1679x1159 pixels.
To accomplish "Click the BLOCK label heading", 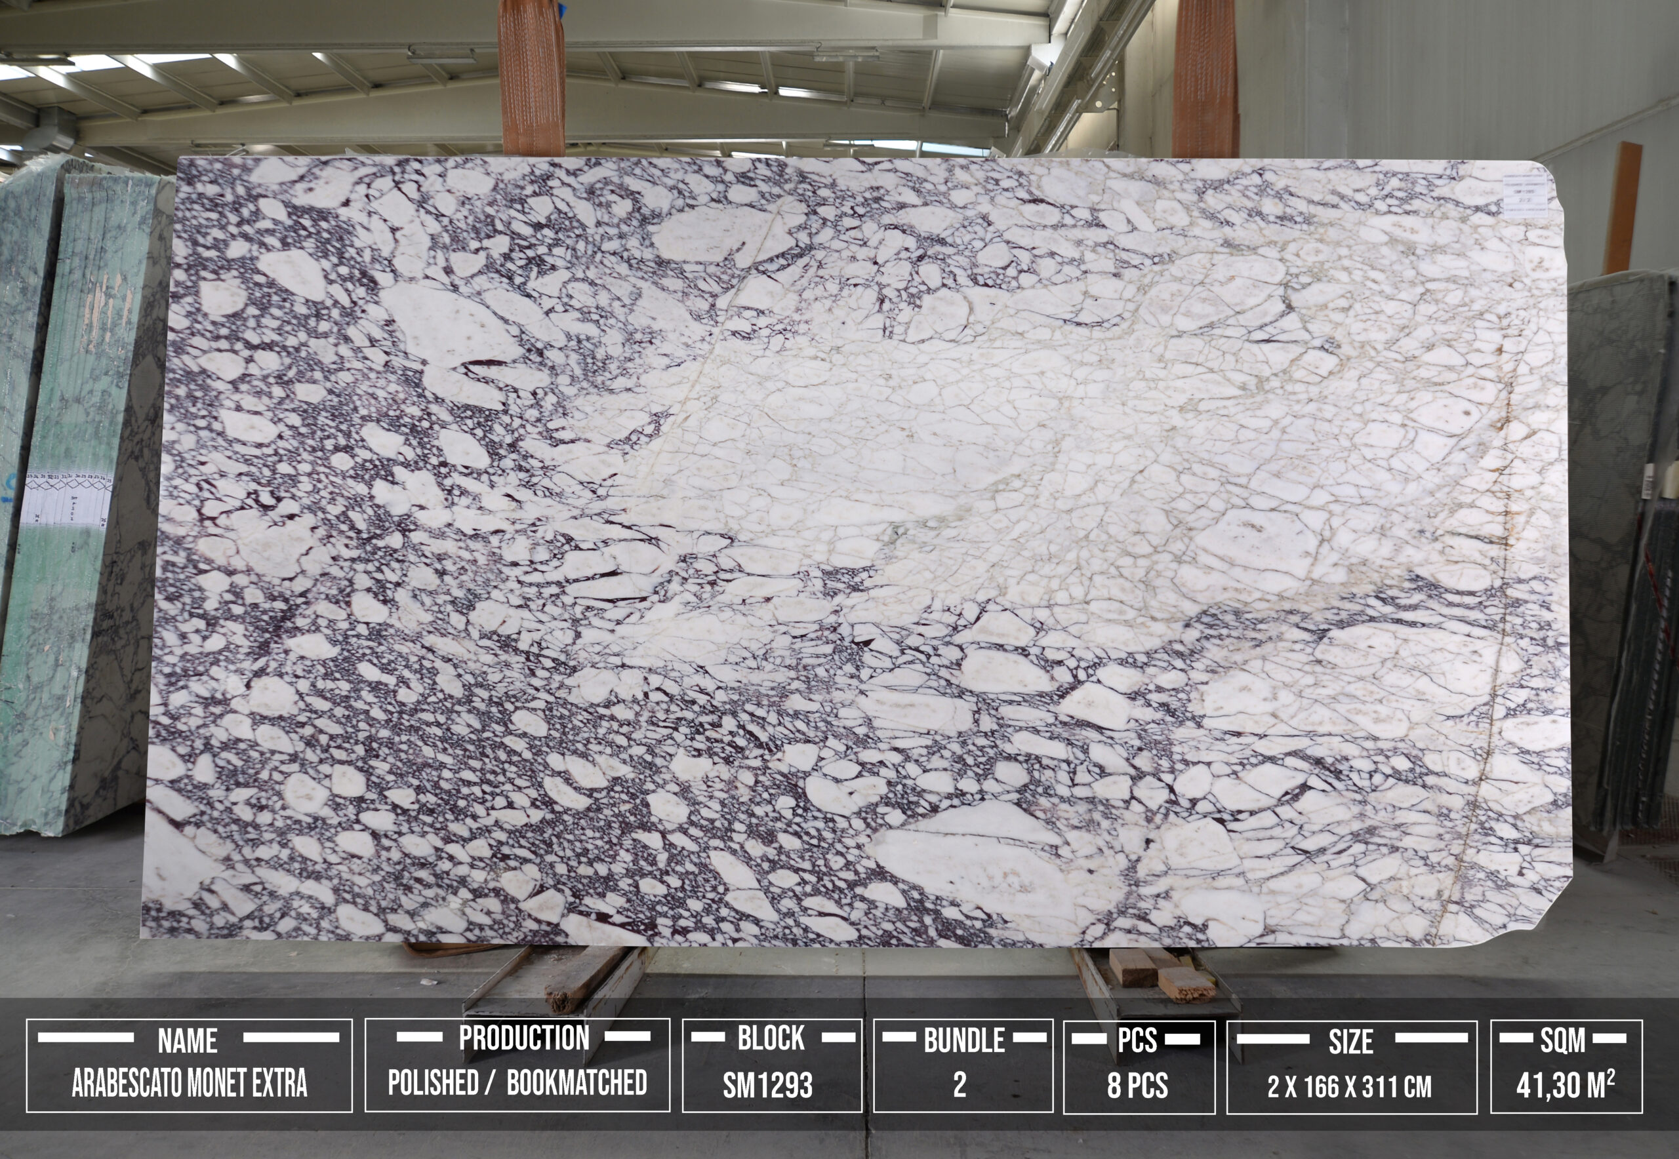I will tap(771, 1038).
